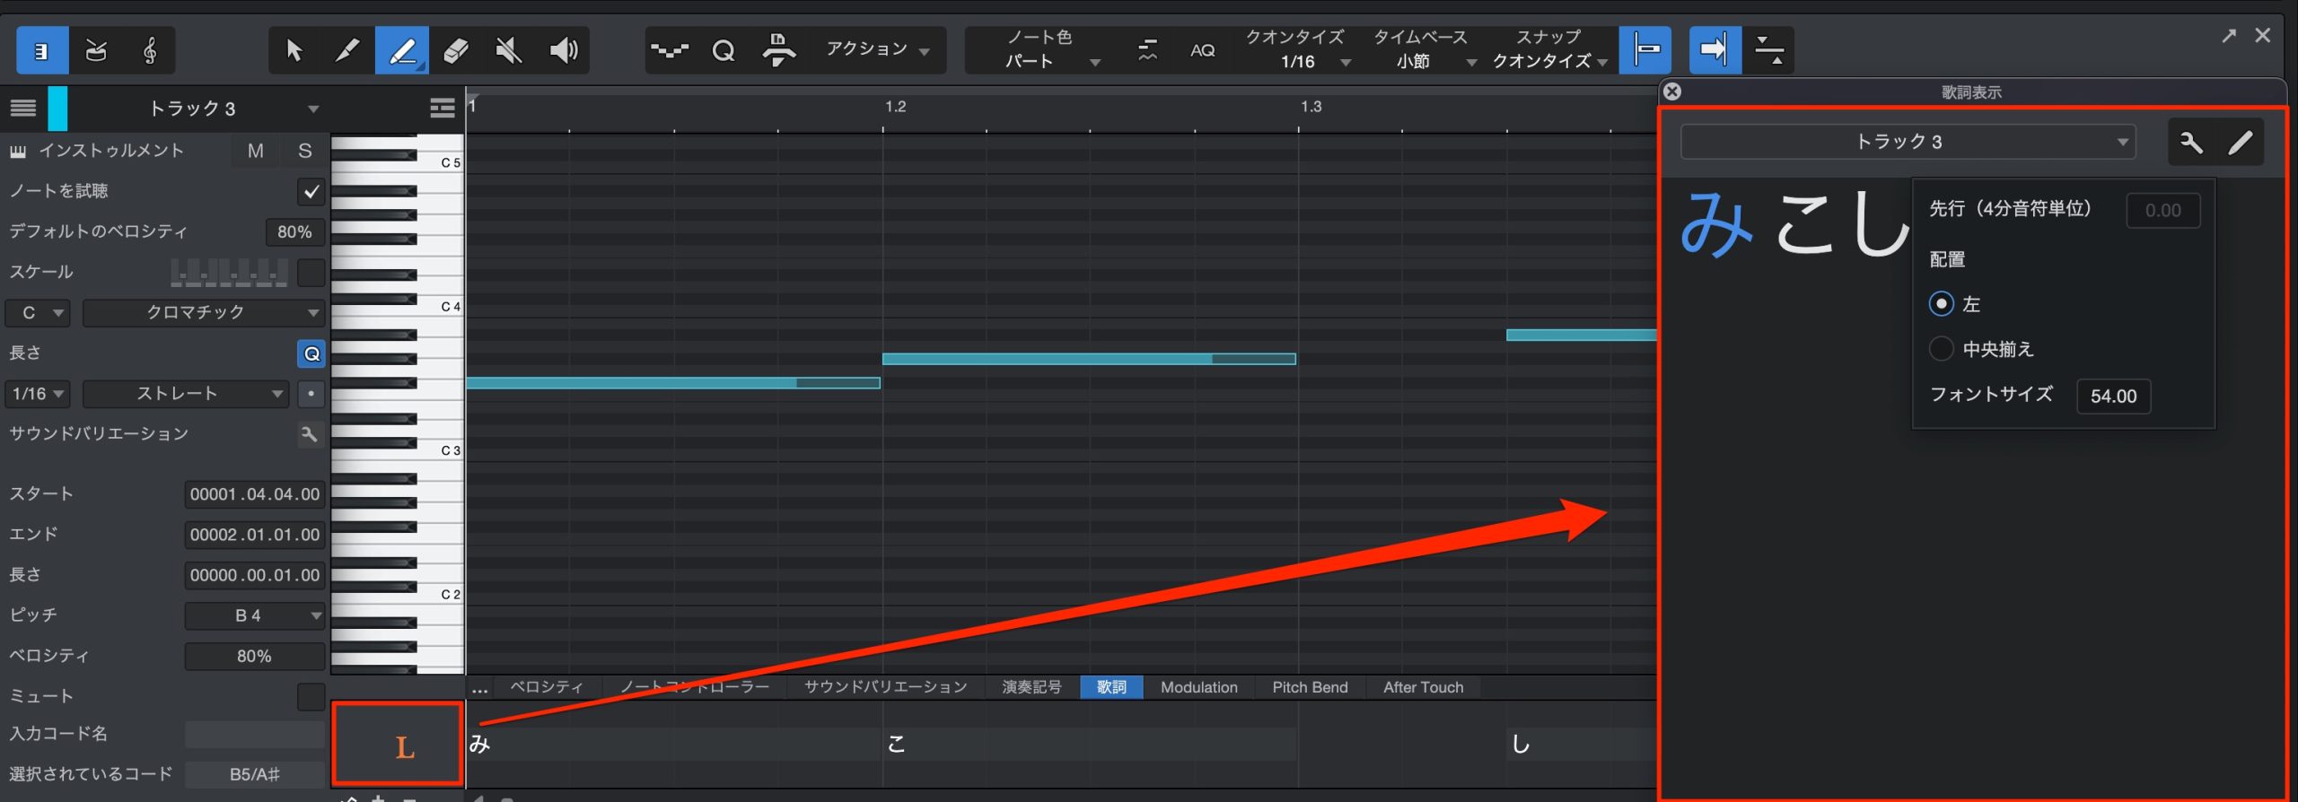Switch to ベロシティ lane tab
The width and height of the screenshot is (2298, 802).
[x=547, y=687]
